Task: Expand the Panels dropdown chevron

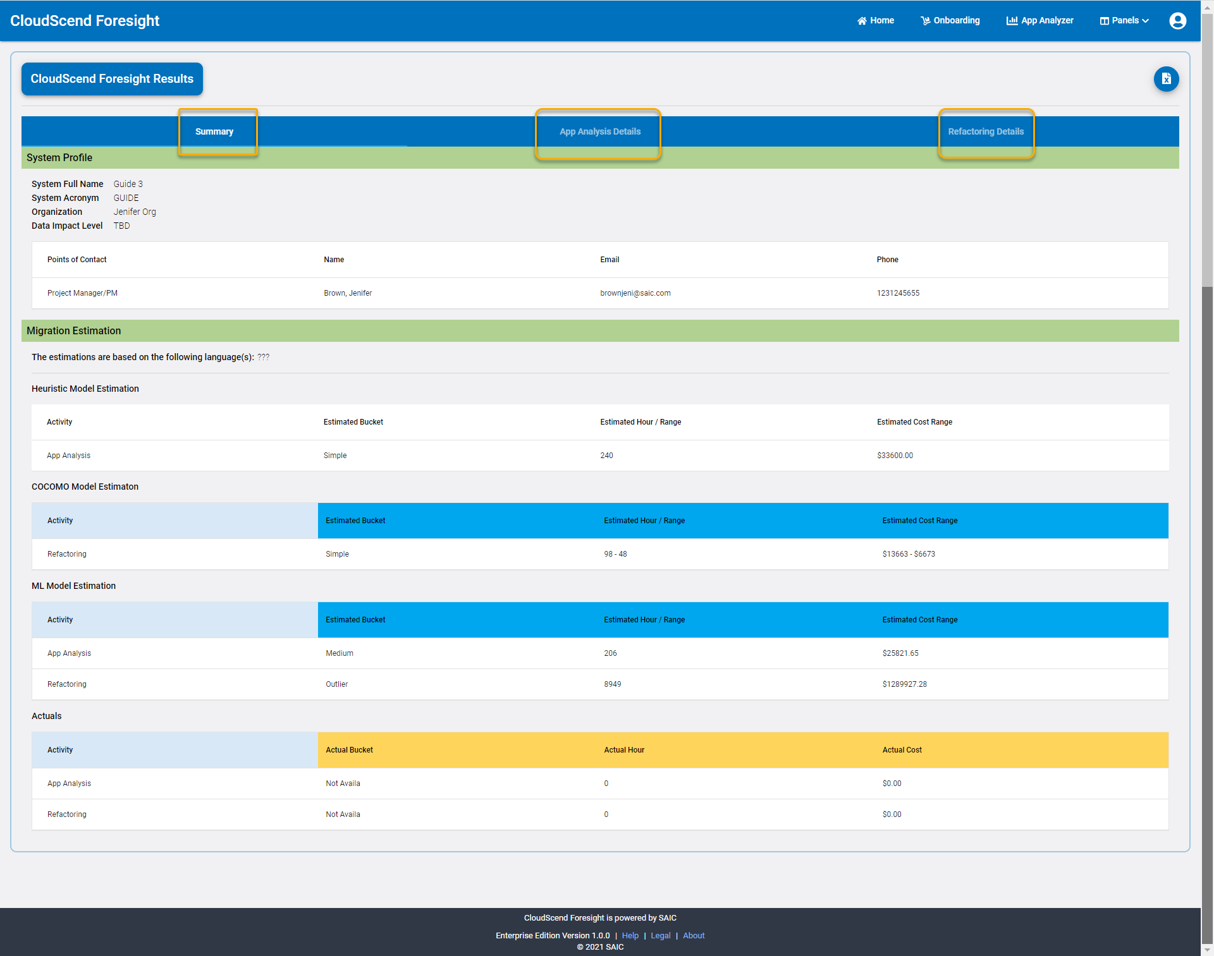Action: click(1145, 21)
